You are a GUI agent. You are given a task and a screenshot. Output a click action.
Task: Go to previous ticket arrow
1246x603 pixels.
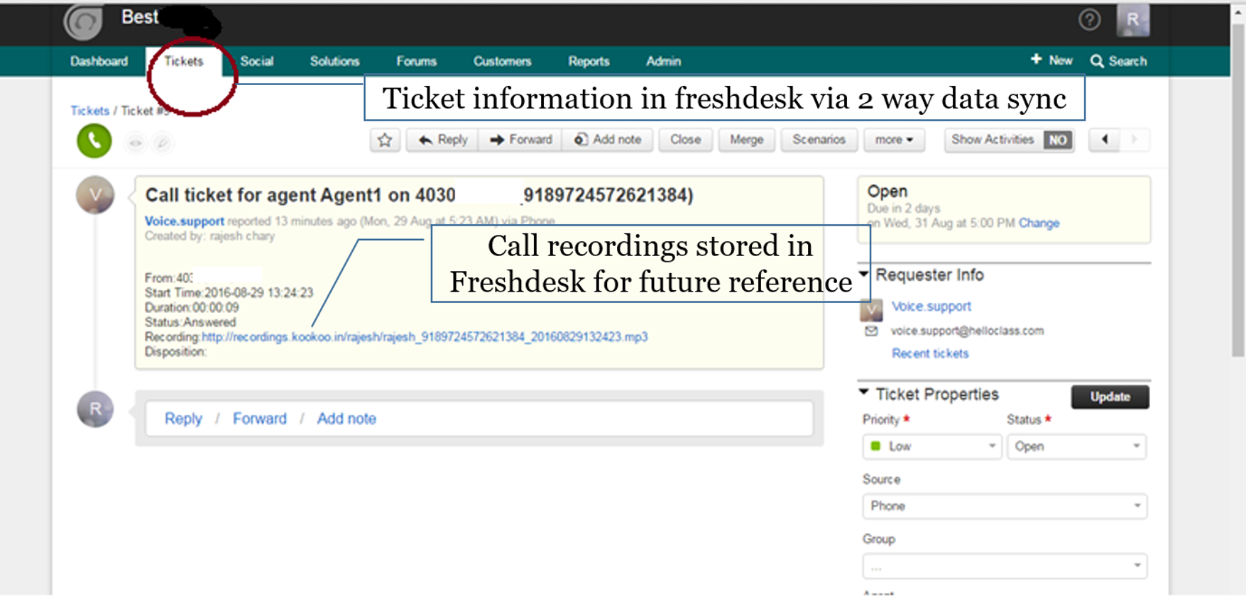(1105, 140)
